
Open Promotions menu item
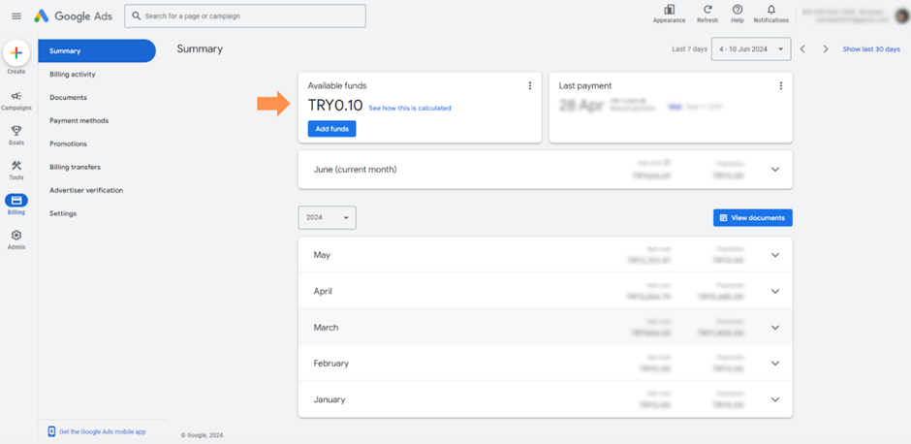point(68,144)
